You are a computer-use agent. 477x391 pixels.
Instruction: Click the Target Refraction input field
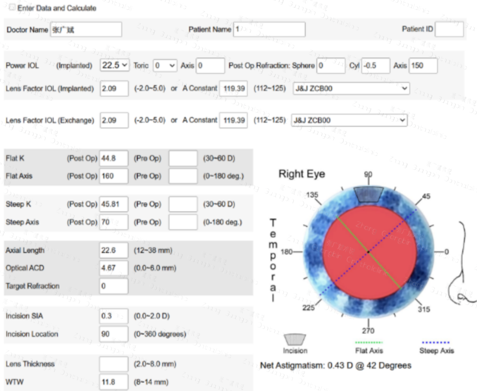pos(114,286)
